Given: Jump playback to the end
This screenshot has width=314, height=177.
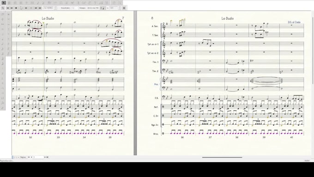Looking at the screenshot, I should 40,8.
